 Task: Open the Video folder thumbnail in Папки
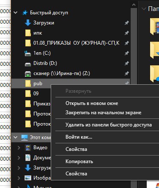(154, 27)
